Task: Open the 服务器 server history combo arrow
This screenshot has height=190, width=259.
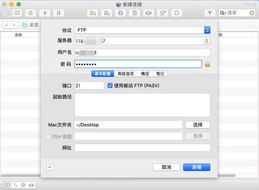Action: tap(207, 41)
